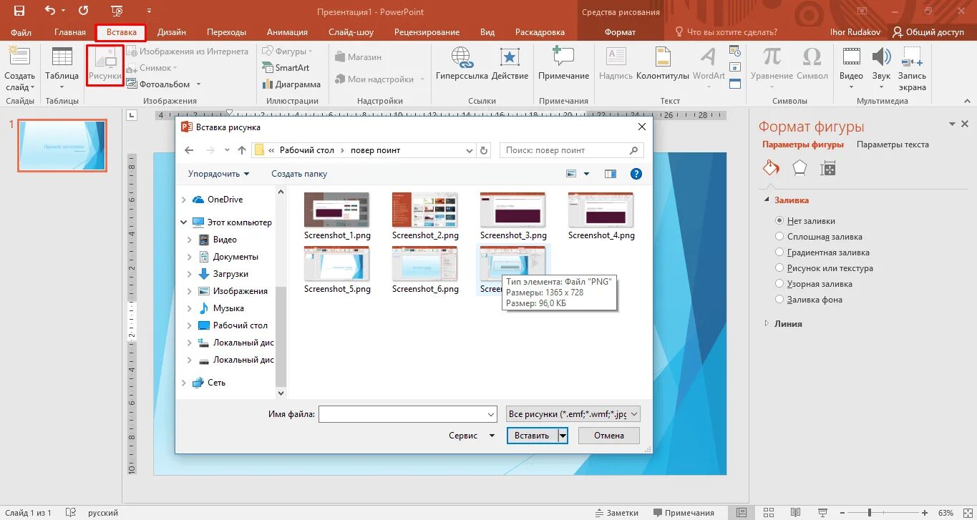The height and width of the screenshot is (520, 977).
Task: Click the Надпись text box icon
Action: [x=616, y=57]
